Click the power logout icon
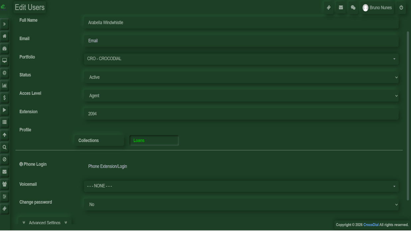 pyautogui.click(x=401, y=8)
